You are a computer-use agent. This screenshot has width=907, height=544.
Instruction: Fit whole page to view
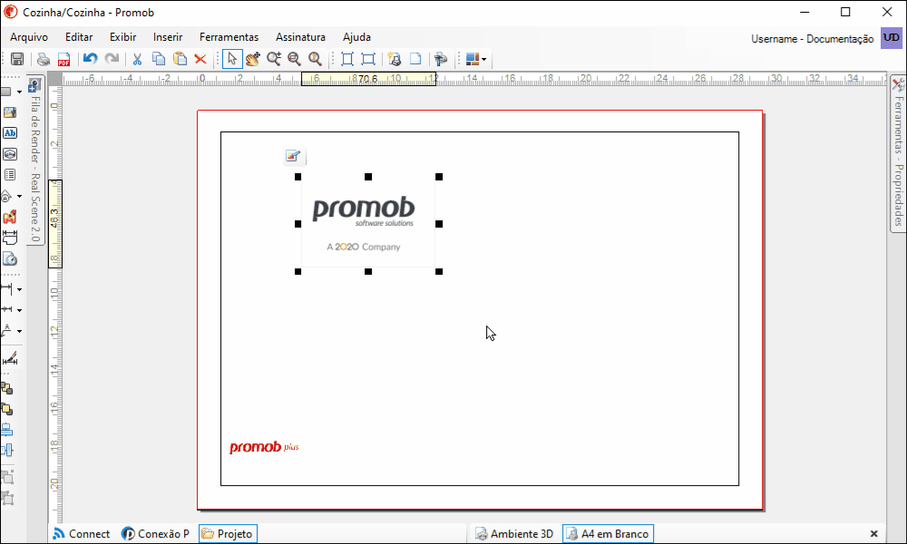click(347, 59)
